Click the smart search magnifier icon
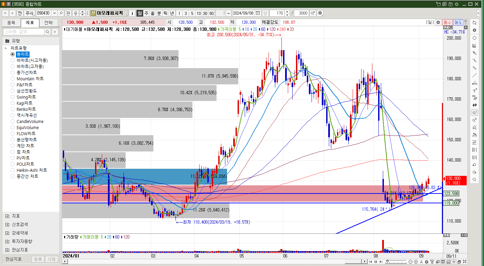This screenshot has height=266, width=484. (x=47, y=32)
